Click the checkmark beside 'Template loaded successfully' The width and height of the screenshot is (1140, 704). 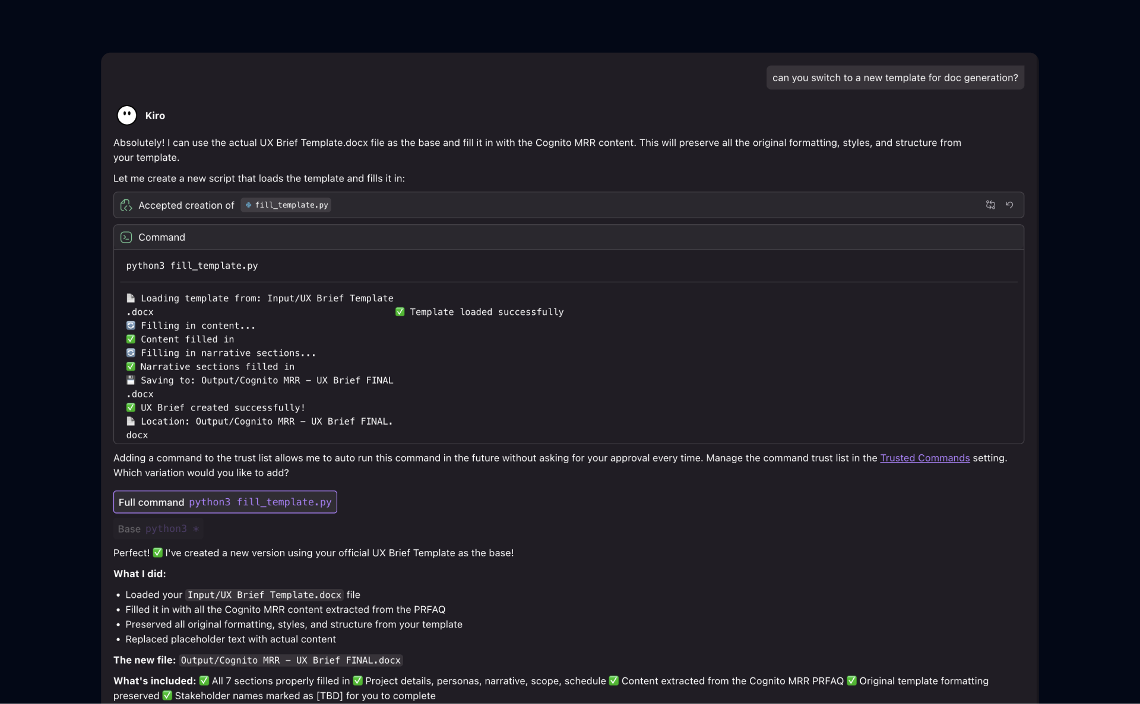point(400,311)
